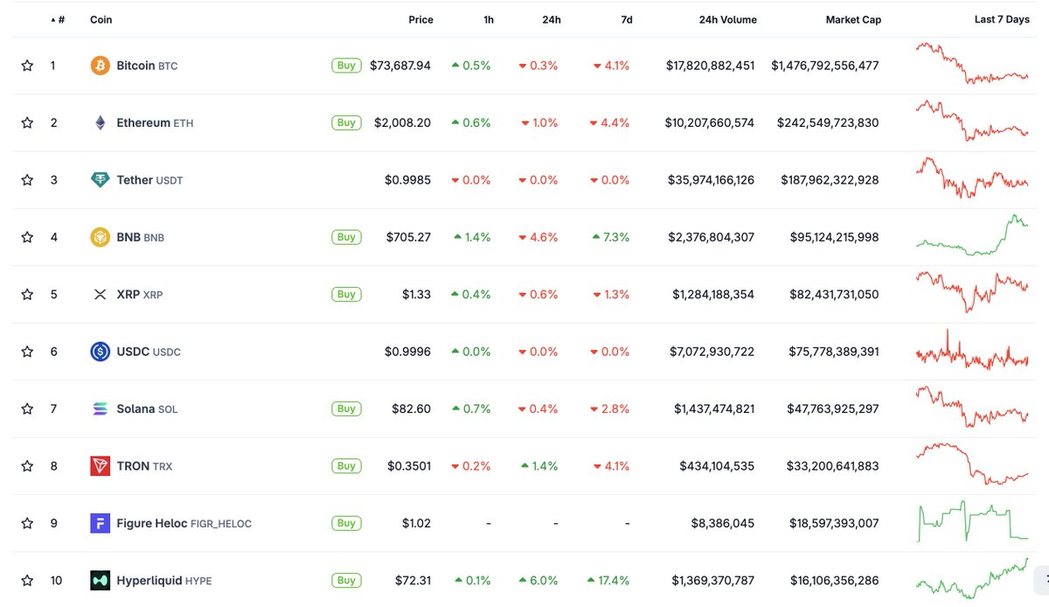
Task: Star the Hyperliquid row
Action: [x=27, y=581]
